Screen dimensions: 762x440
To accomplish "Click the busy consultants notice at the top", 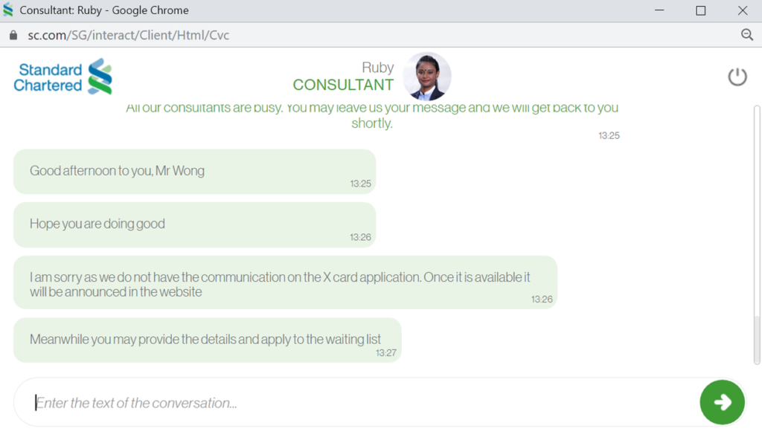I will (x=372, y=115).
